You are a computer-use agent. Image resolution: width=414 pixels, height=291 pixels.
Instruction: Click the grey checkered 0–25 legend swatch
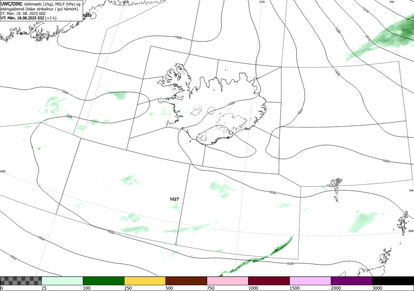pos(21,281)
